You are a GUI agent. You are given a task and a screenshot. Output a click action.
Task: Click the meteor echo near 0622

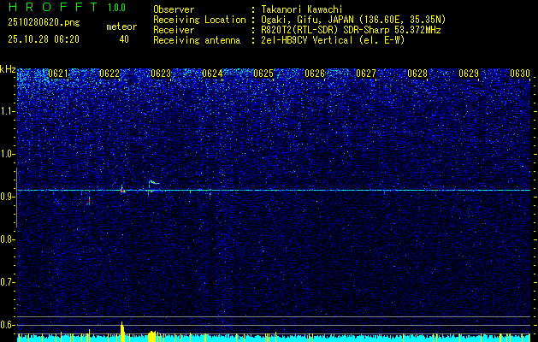[x=122, y=189]
